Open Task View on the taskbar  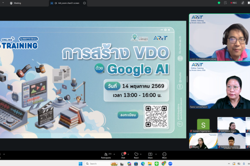click(122, 164)
